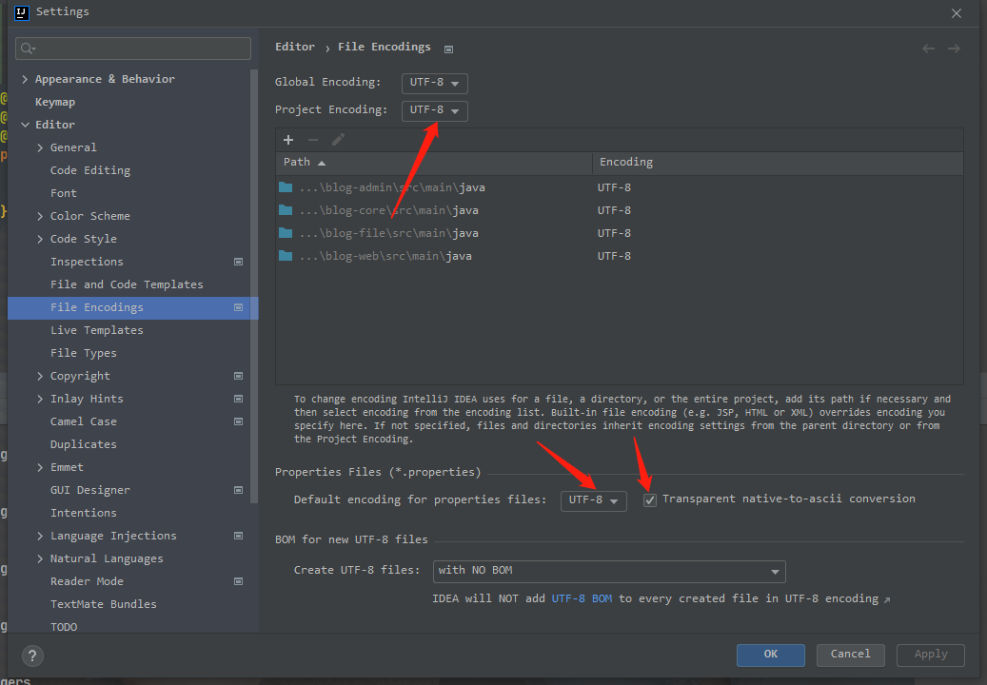This screenshot has height=685, width=987.
Task: Click the help question mark button
Action: click(32, 656)
